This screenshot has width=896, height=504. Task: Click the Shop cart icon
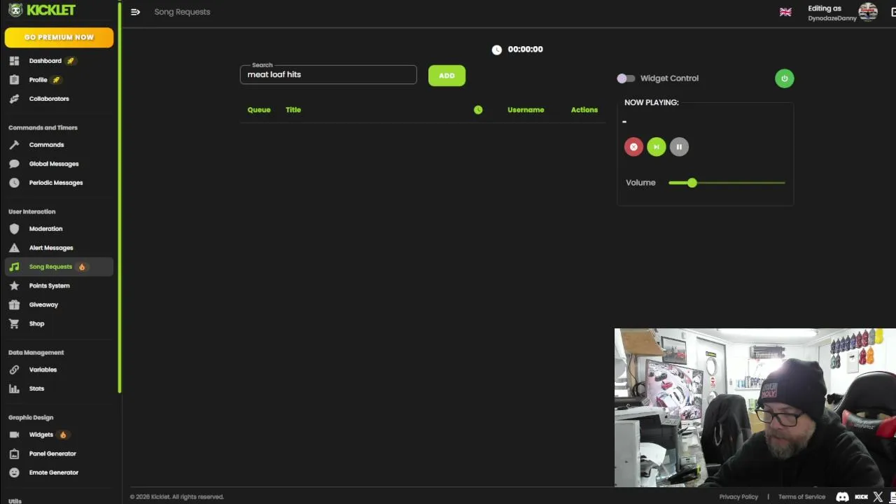click(14, 323)
